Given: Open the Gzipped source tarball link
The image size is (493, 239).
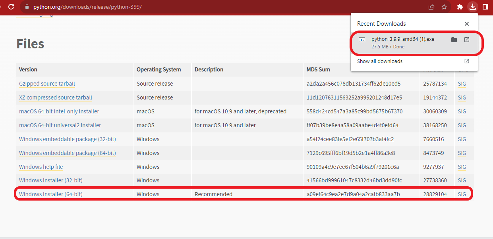Looking at the screenshot, I should pyautogui.click(x=47, y=84).
